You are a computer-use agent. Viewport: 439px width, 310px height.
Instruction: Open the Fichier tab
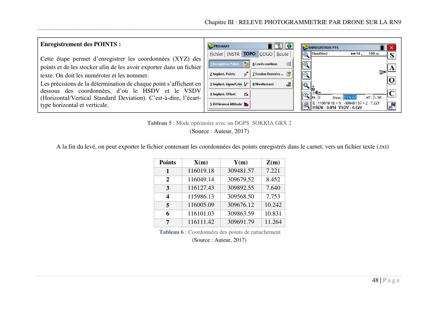[216, 54]
